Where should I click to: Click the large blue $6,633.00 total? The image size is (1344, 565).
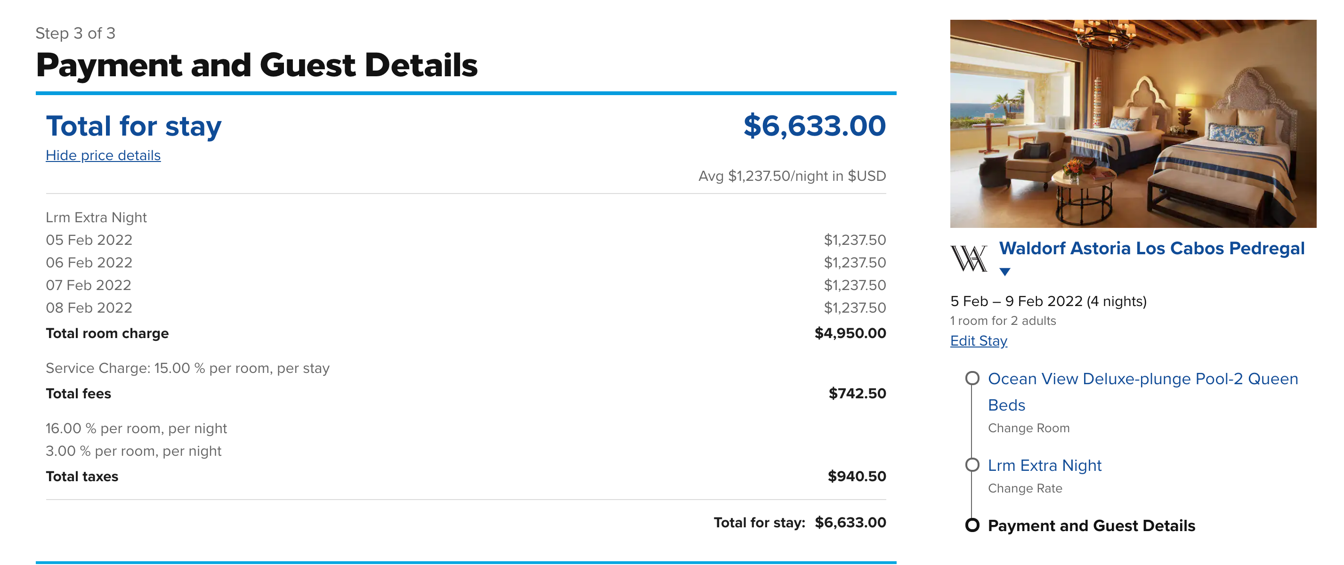814,126
